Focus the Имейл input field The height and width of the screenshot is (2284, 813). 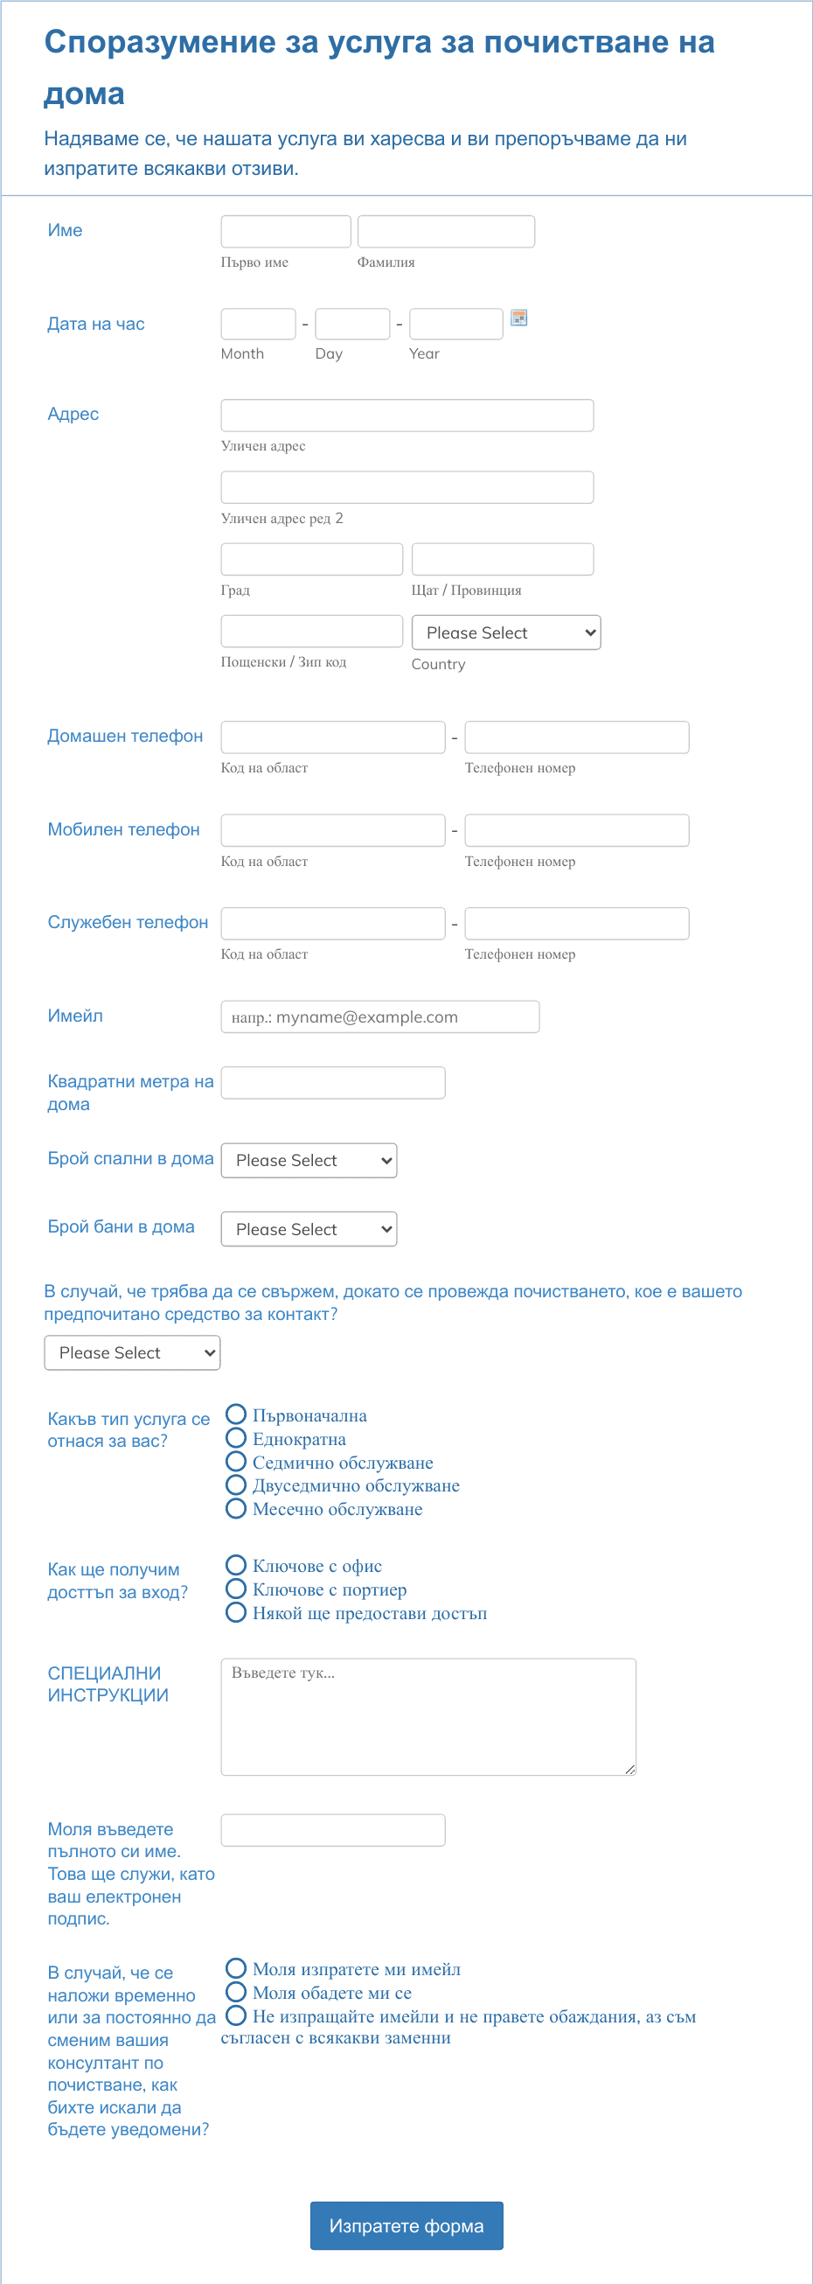380,1017
